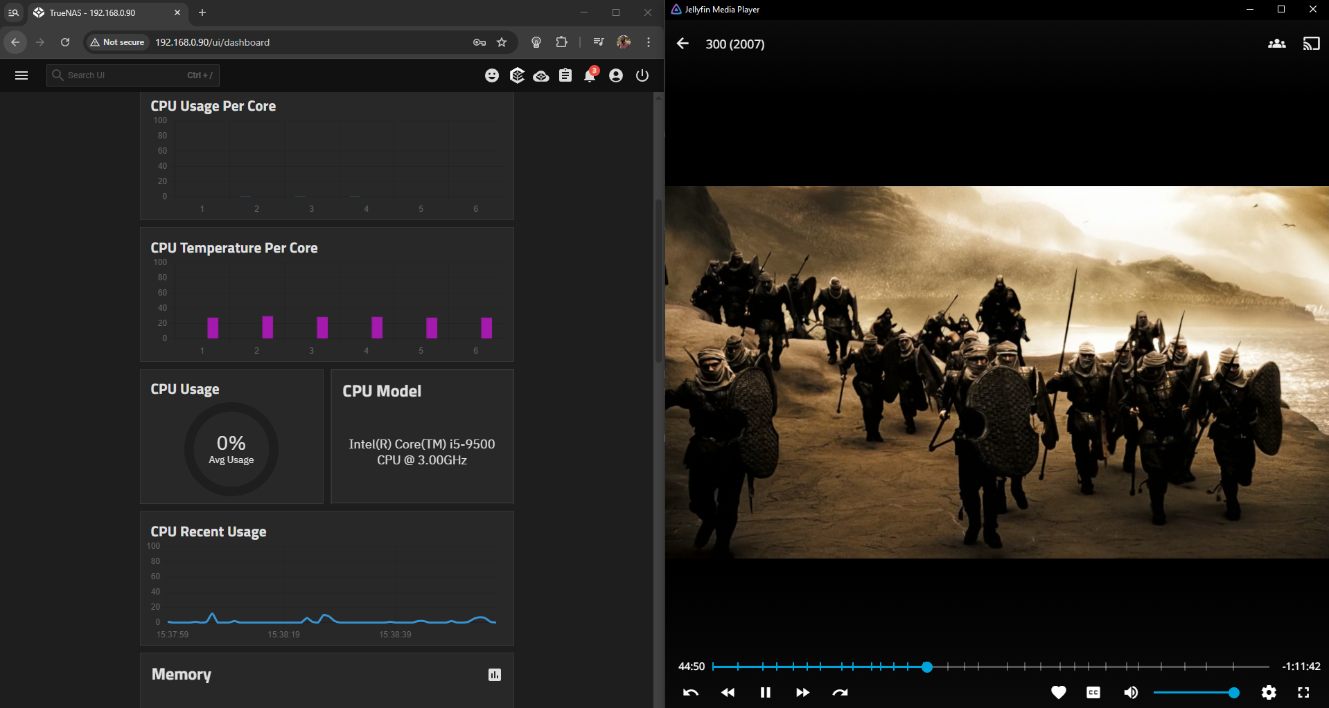Open Jellyfin SyncPlay group icon
The height and width of the screenshot is (708, 1329).
tap(1277, 44)
